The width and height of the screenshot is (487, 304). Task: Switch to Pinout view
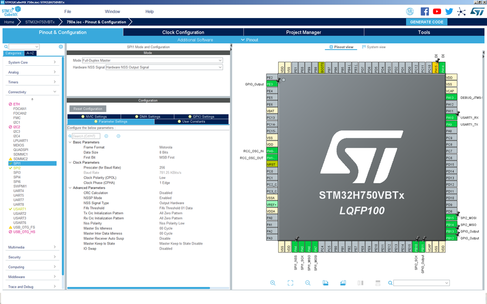(341, 47)
